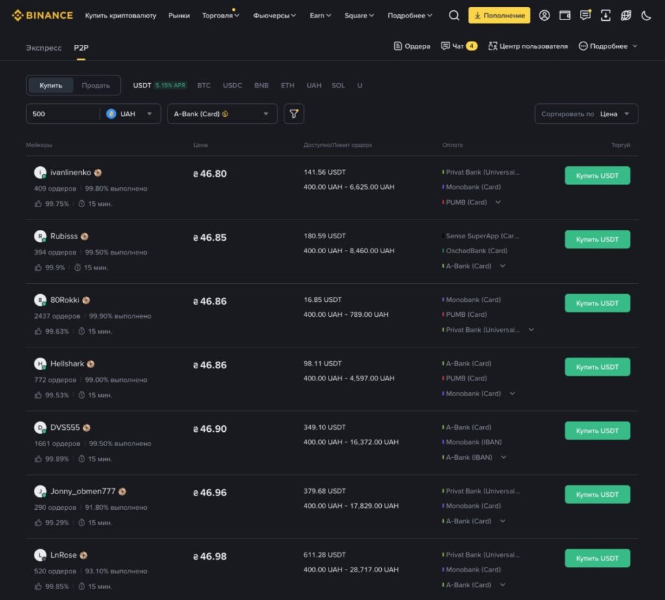665x600 pixels.
Task: Open the Чат link with badge
Action: [x=459, y=46]
